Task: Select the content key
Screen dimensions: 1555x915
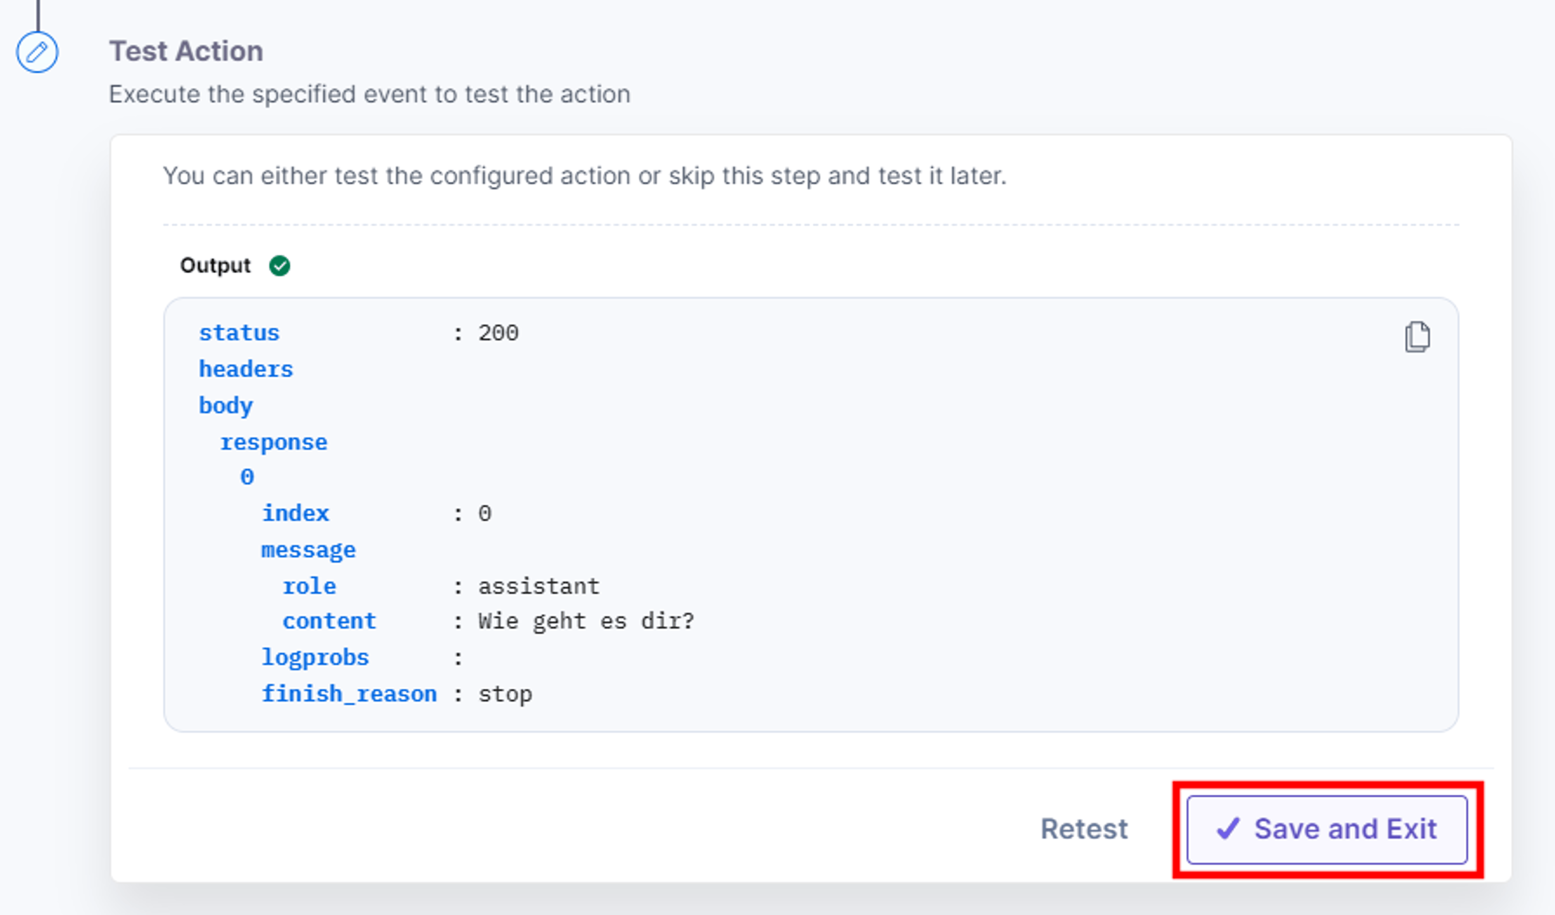Action: click(330, 621)
